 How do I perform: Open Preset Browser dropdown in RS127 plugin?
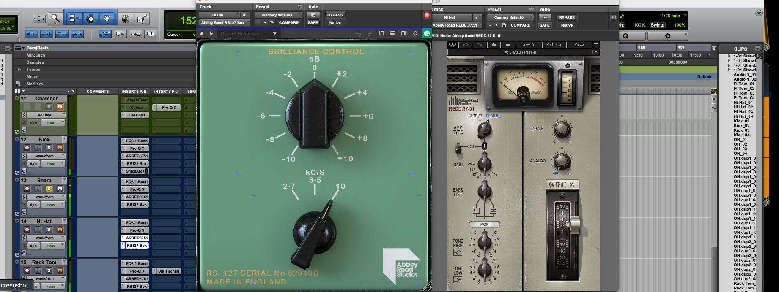pyautogui.click(x=275, y=34)
